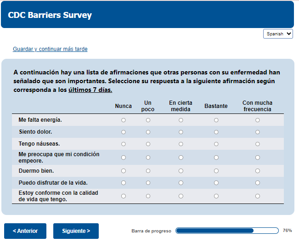Click 'Guardar y continuar más tarde' link

pos(50,49)
